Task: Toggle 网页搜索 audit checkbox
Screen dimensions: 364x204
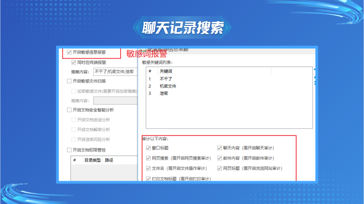Action: [x=148, y=158]
